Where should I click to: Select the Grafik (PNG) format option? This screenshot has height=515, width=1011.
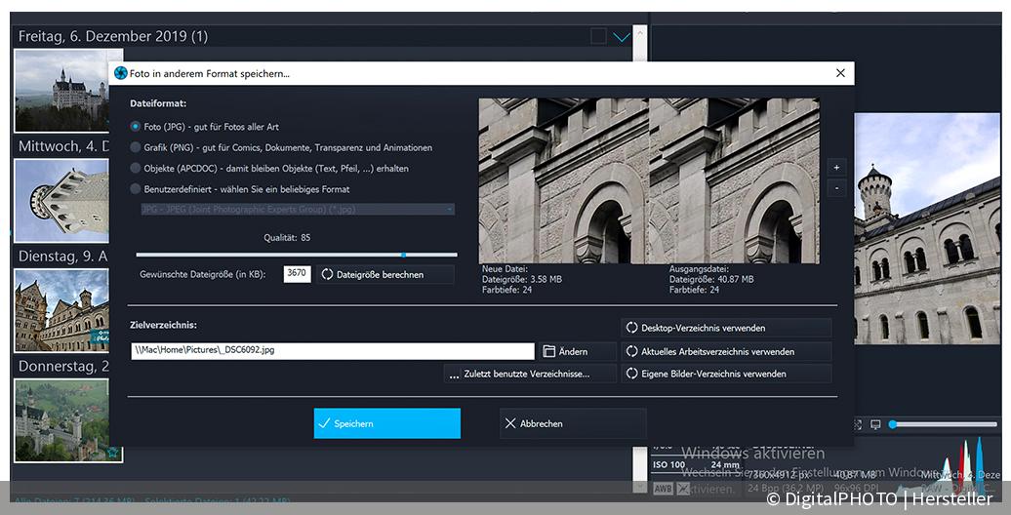[135, 147]
